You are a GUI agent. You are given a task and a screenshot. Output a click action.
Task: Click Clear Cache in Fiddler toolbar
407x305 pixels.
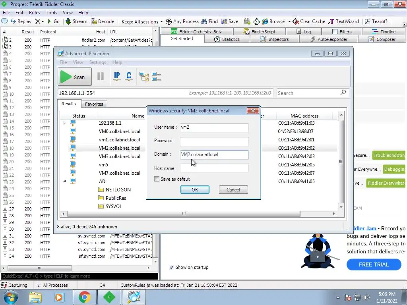coord(308,21)
